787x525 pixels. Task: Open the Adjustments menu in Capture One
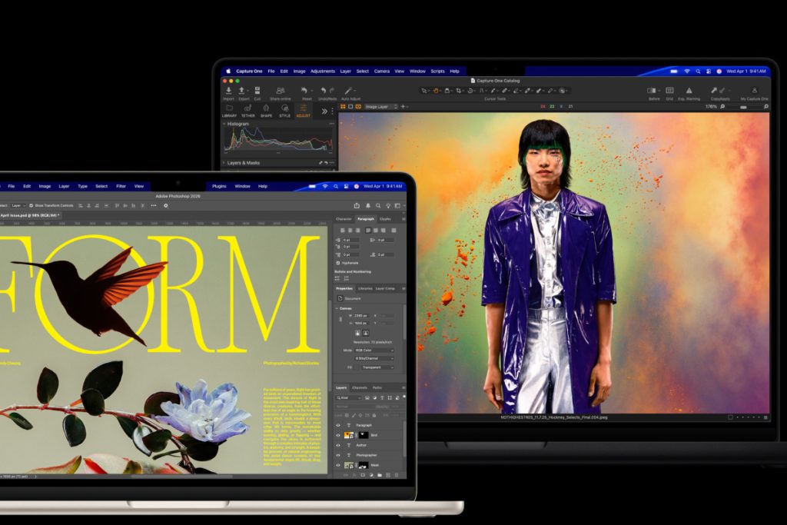click(x=323, y=71)
